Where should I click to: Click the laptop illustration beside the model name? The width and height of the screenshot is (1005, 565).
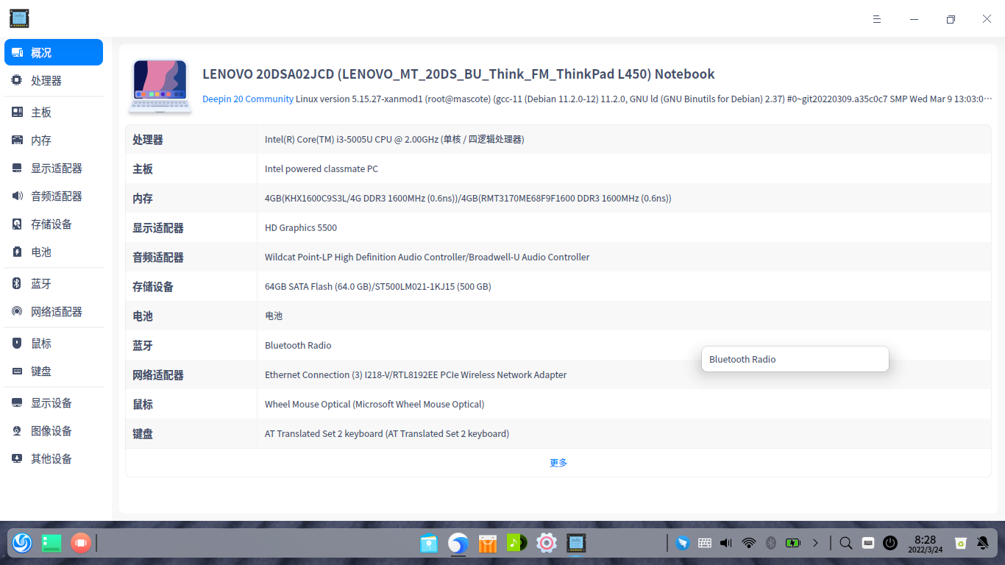click(x=160, y=86)
